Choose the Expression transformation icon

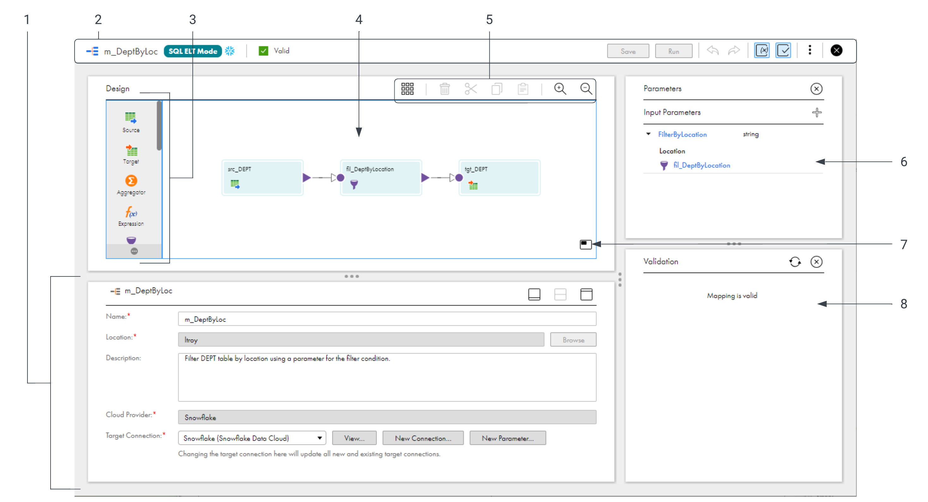(131, 216)
